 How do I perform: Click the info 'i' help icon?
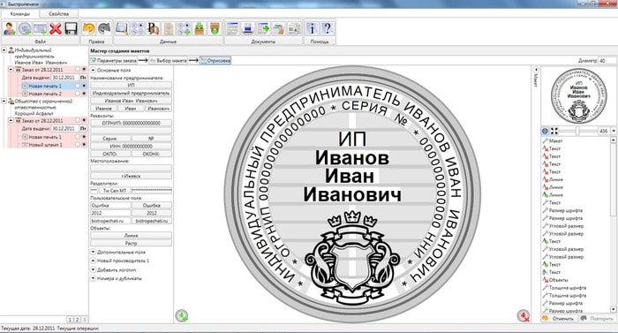(x=312, y=29)
